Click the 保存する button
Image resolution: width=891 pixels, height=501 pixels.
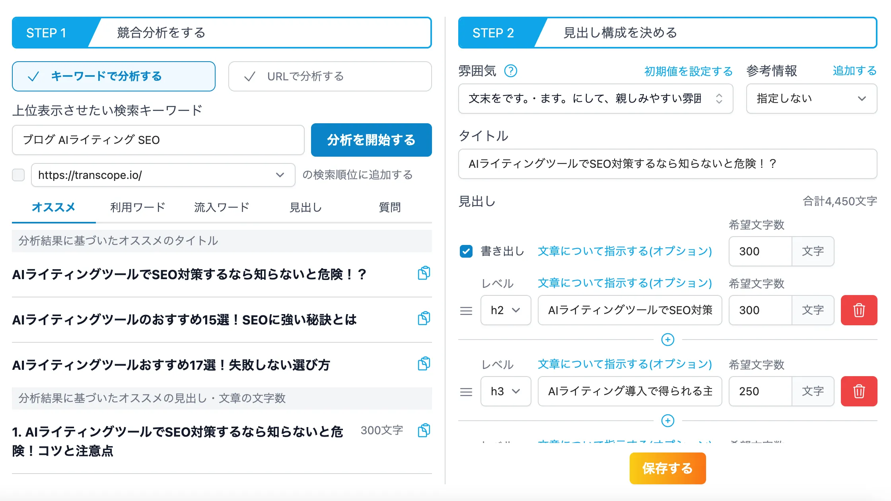tap(667, 468)
